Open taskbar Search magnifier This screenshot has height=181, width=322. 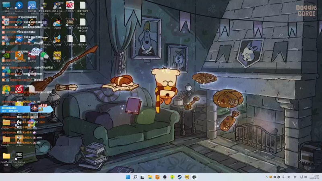(135, 177)
